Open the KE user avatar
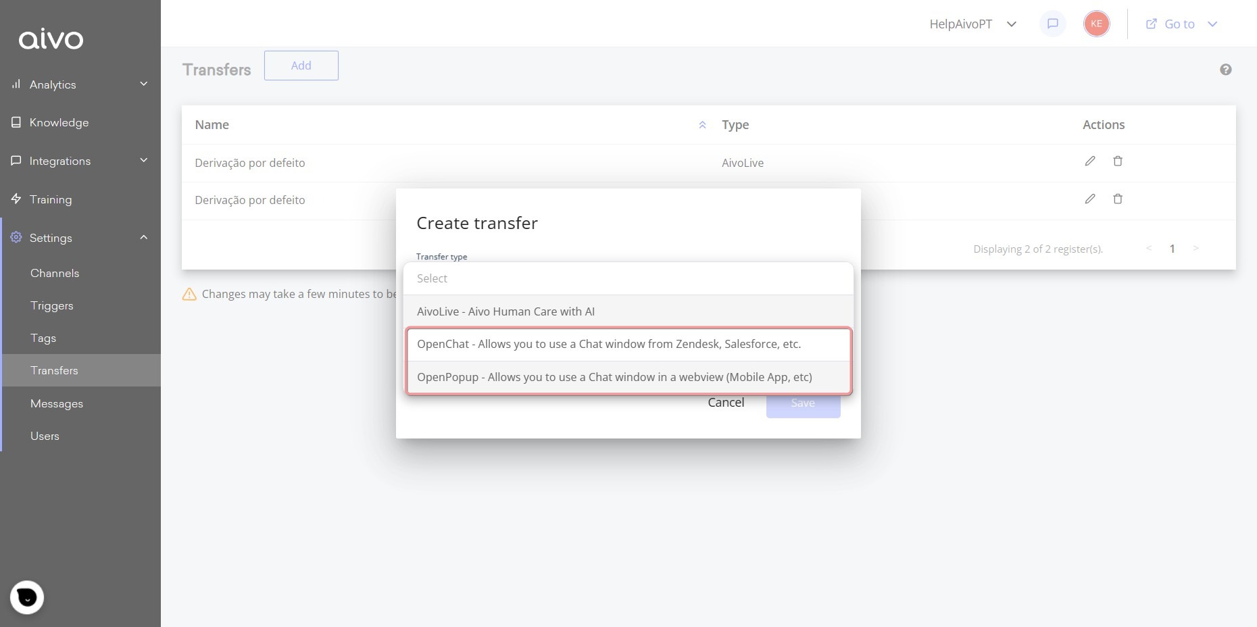Image resolution: width=1257 pixels, height=627 pixels. (x=1096, y=24)
